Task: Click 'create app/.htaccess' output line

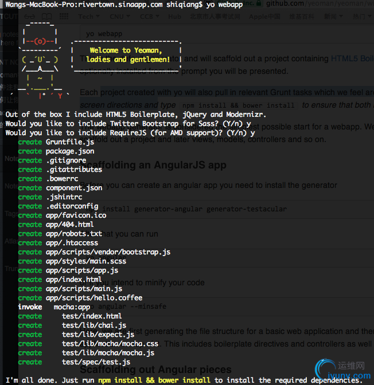Action: tap(58, 243)
